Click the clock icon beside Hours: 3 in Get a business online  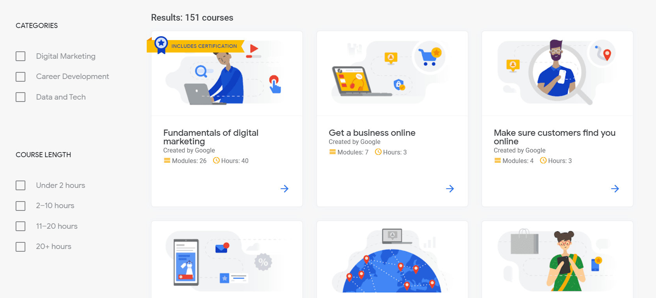pyautogui.click(x=378, y=152)
